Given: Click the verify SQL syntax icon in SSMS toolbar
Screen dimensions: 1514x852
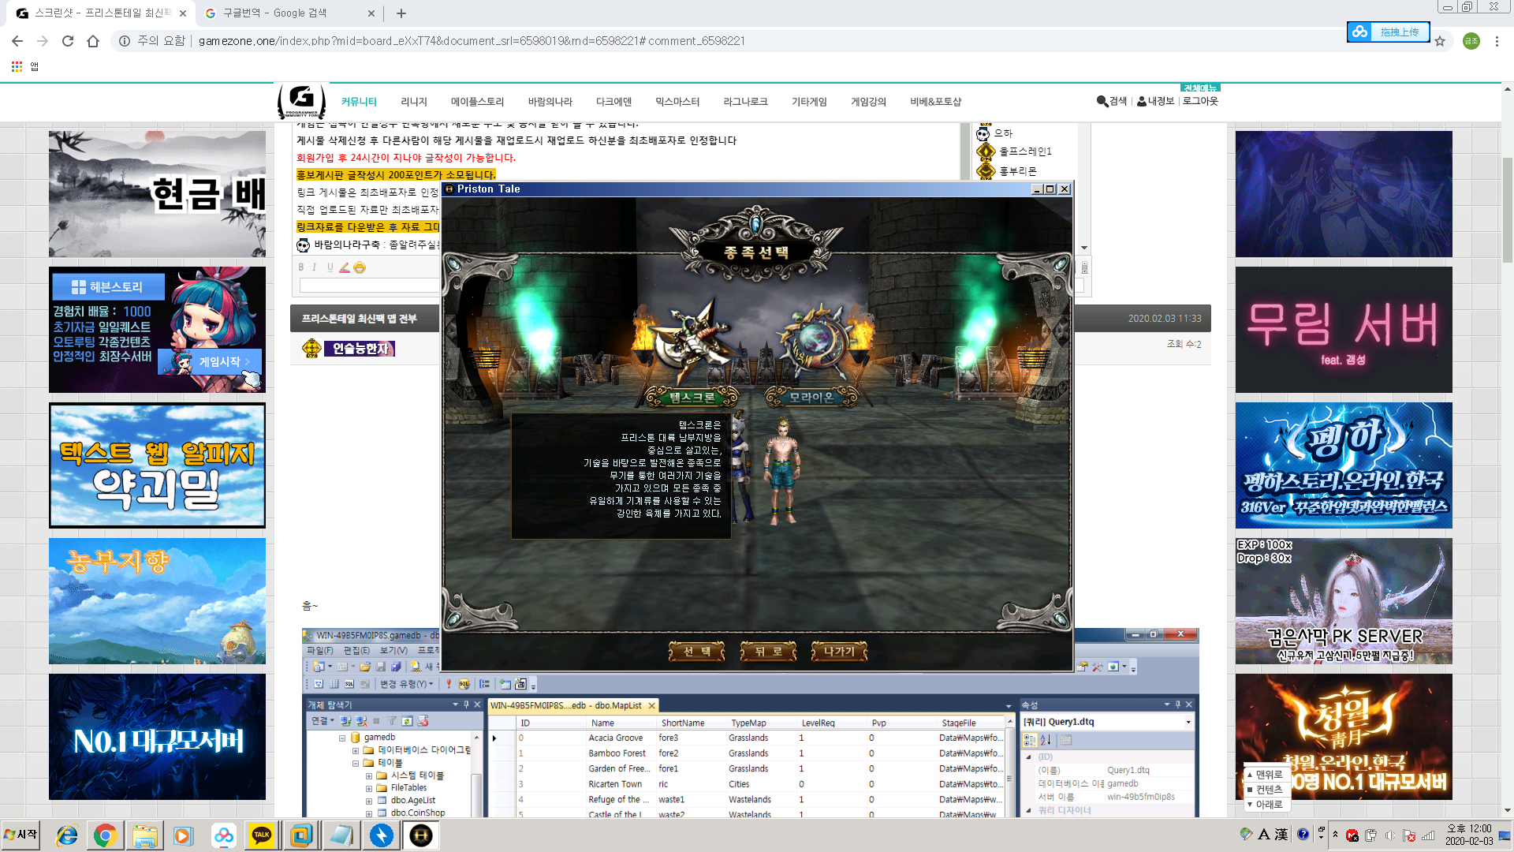Looking at the screenshot, I should (x=464, y=684).
